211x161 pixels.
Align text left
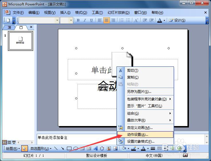(x=100, y=20)
